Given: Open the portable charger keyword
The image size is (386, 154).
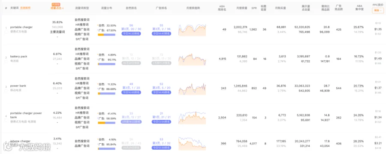Looking at the screenshot, I should 21,27.
